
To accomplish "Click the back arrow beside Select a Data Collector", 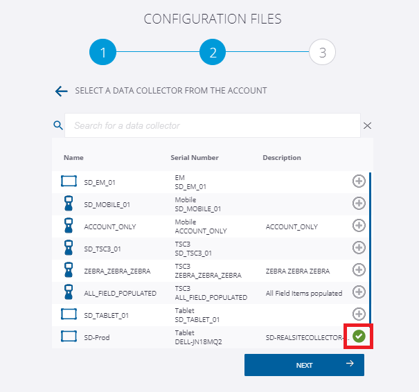I will [x=61, y=91].
